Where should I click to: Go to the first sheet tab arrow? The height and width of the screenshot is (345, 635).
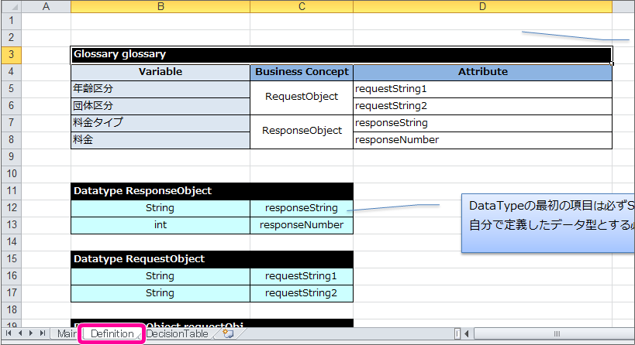(x=9, y=333)
